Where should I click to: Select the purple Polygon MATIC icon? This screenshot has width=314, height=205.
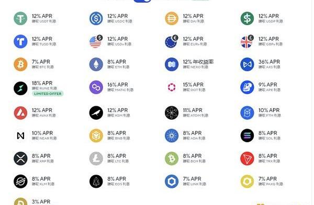96,87
